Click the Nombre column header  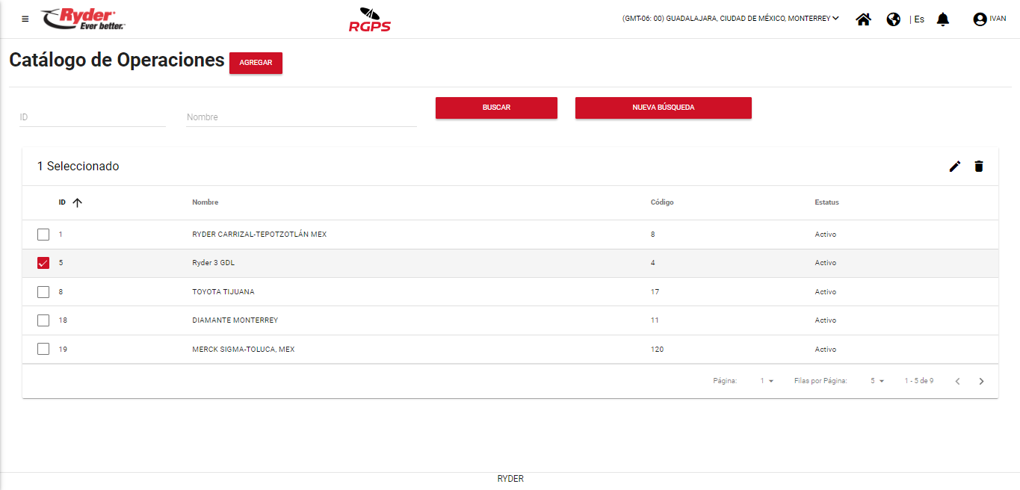pos(205,202)
